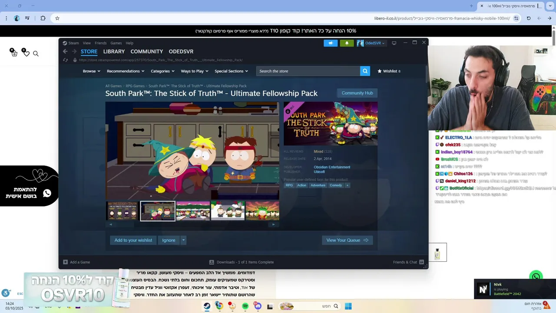Select the RPG tag
This screenshot has width=556, height=313.
pyautogui.click(x=289, y=185)
